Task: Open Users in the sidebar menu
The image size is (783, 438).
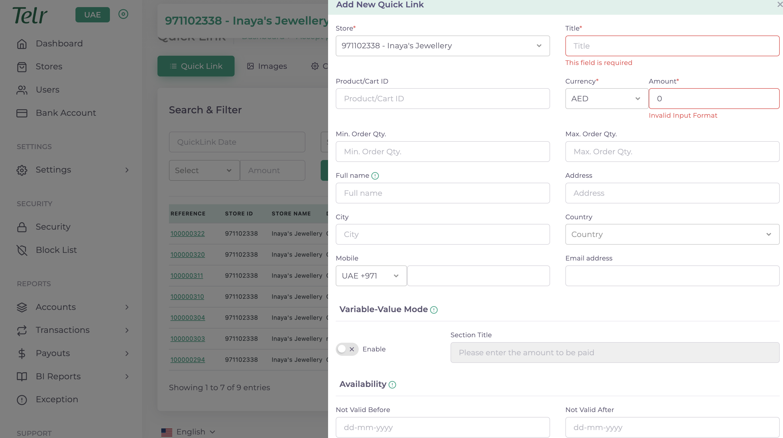Action: [48, 90]
